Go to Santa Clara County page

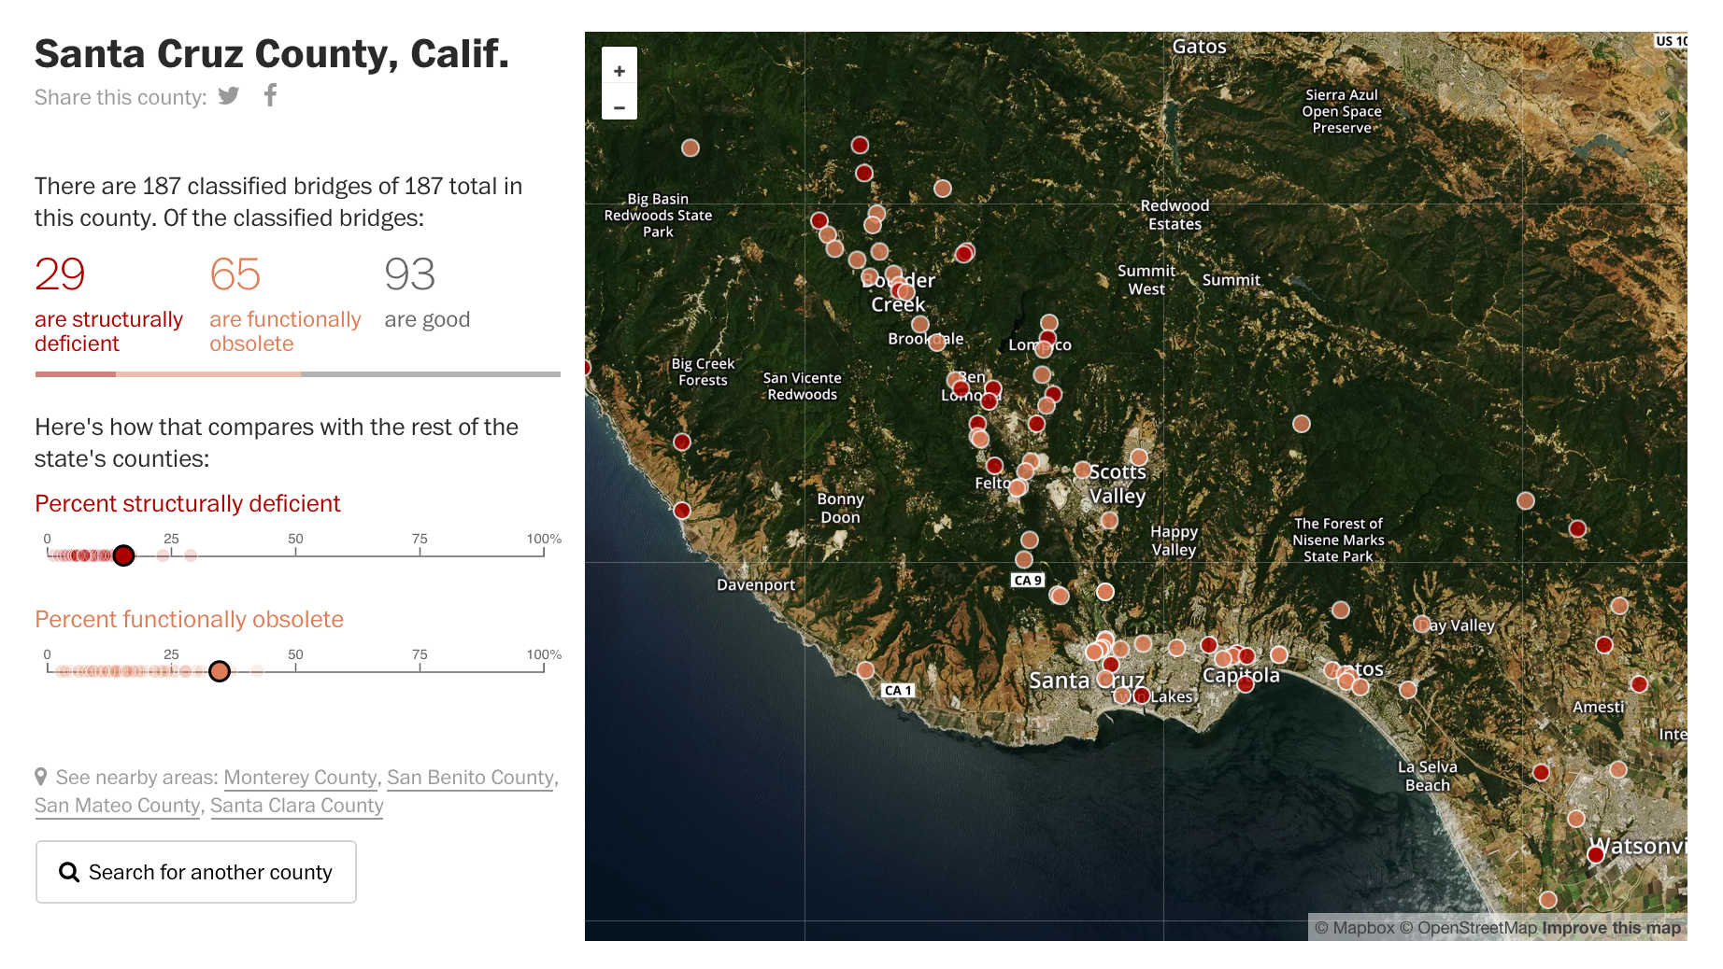point(297,806)
